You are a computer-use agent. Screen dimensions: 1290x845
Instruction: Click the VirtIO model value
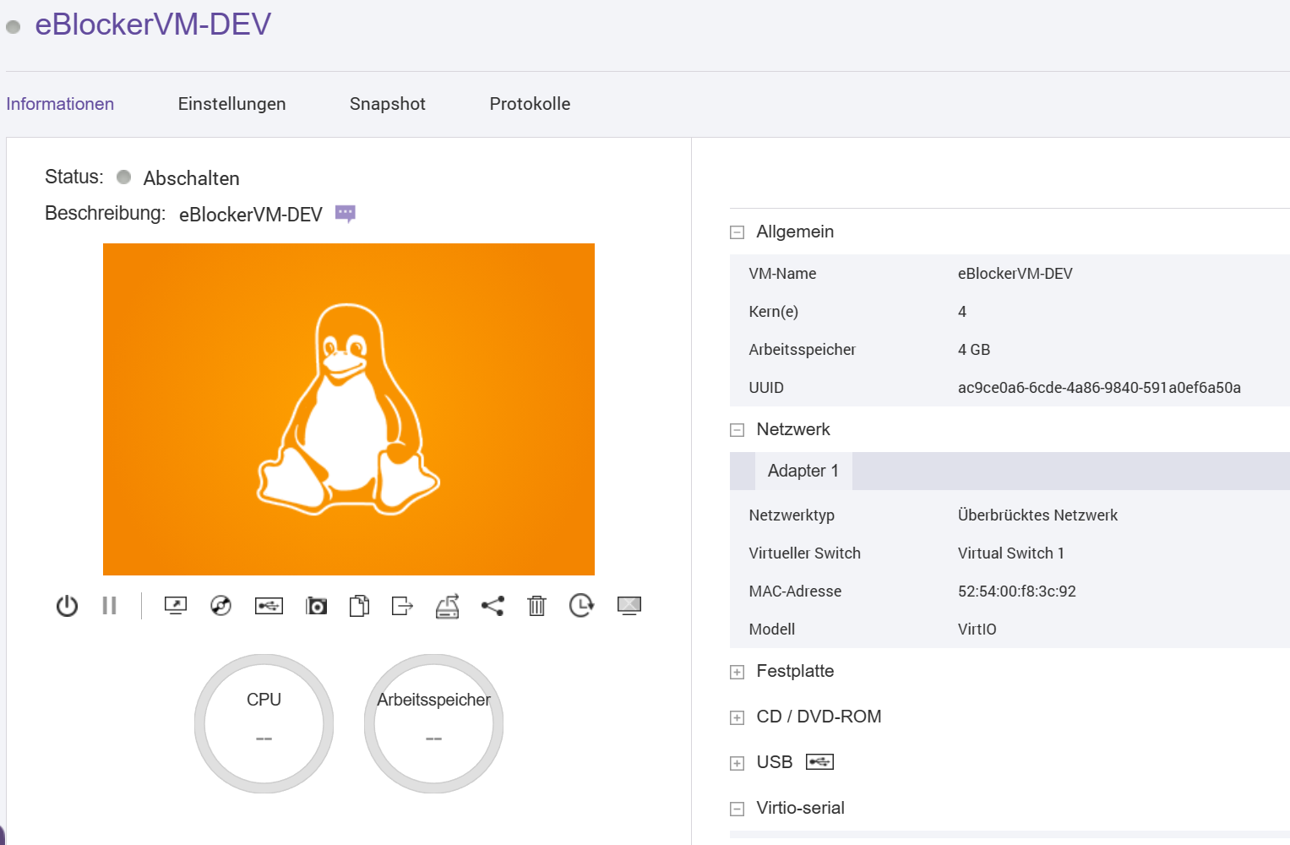[977, 630]
